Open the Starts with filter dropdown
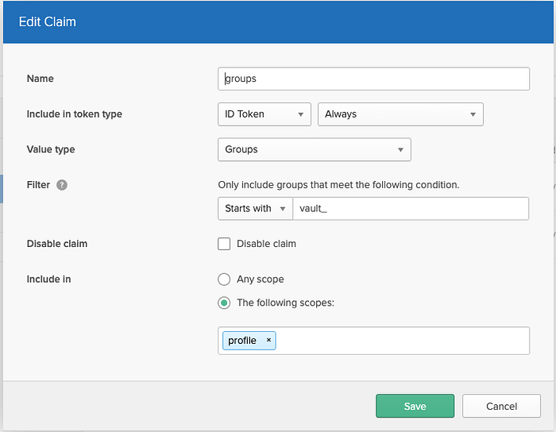The image size is (556, 432). (255, 209)
